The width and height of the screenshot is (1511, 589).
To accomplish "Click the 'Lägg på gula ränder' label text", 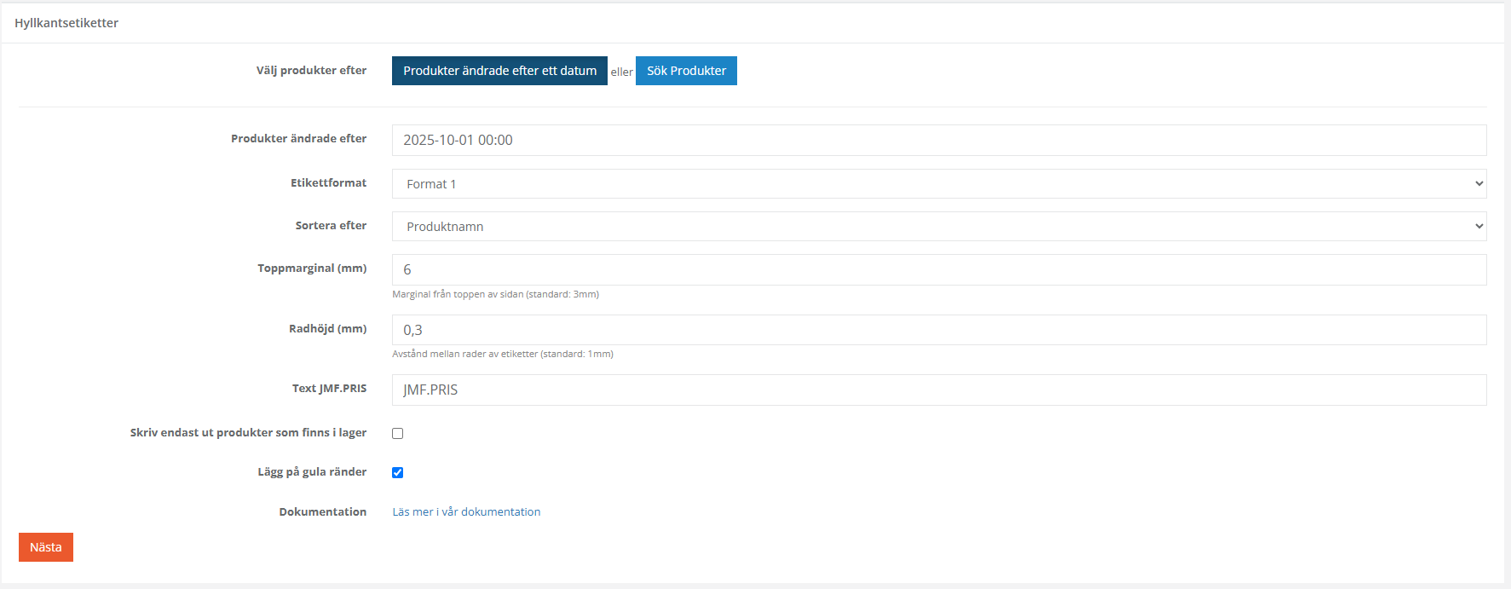I will (312, 471).
